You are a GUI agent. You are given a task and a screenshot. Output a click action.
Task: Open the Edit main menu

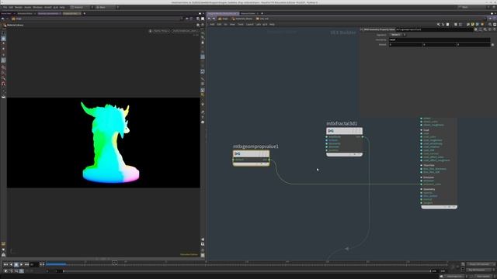click(11, 7)
